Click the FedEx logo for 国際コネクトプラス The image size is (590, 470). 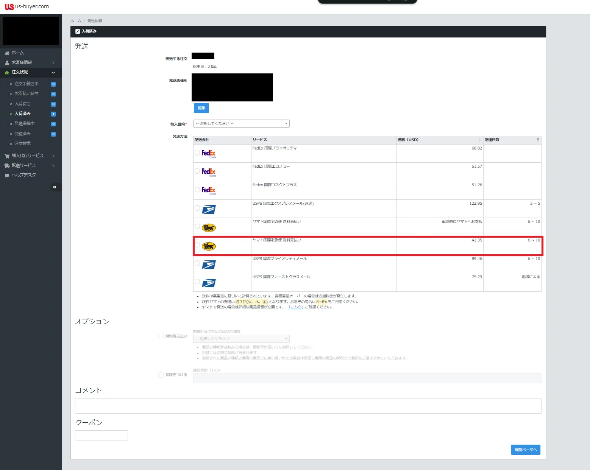click(x=209, y=190)
